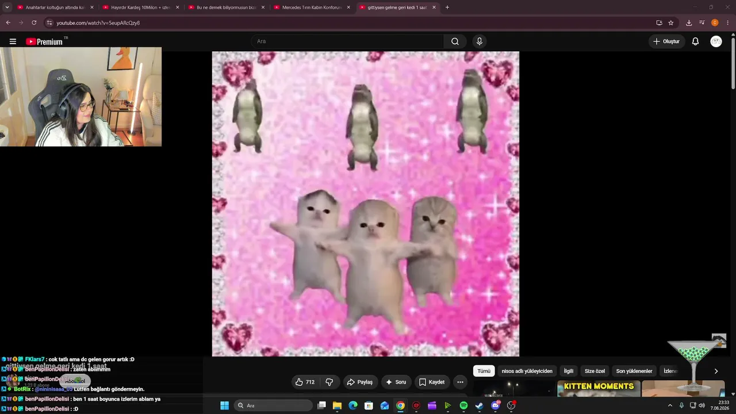Select the 'İlgili' filter chip
Screen dimensions: 736x414
coord(568,371)
